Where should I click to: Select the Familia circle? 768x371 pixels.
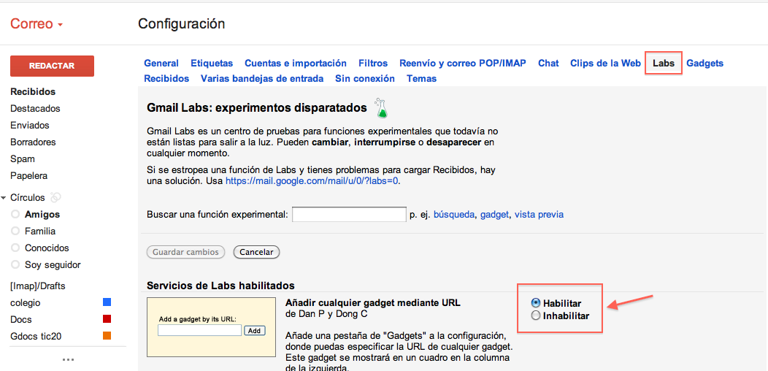click(x=40, y=231)
